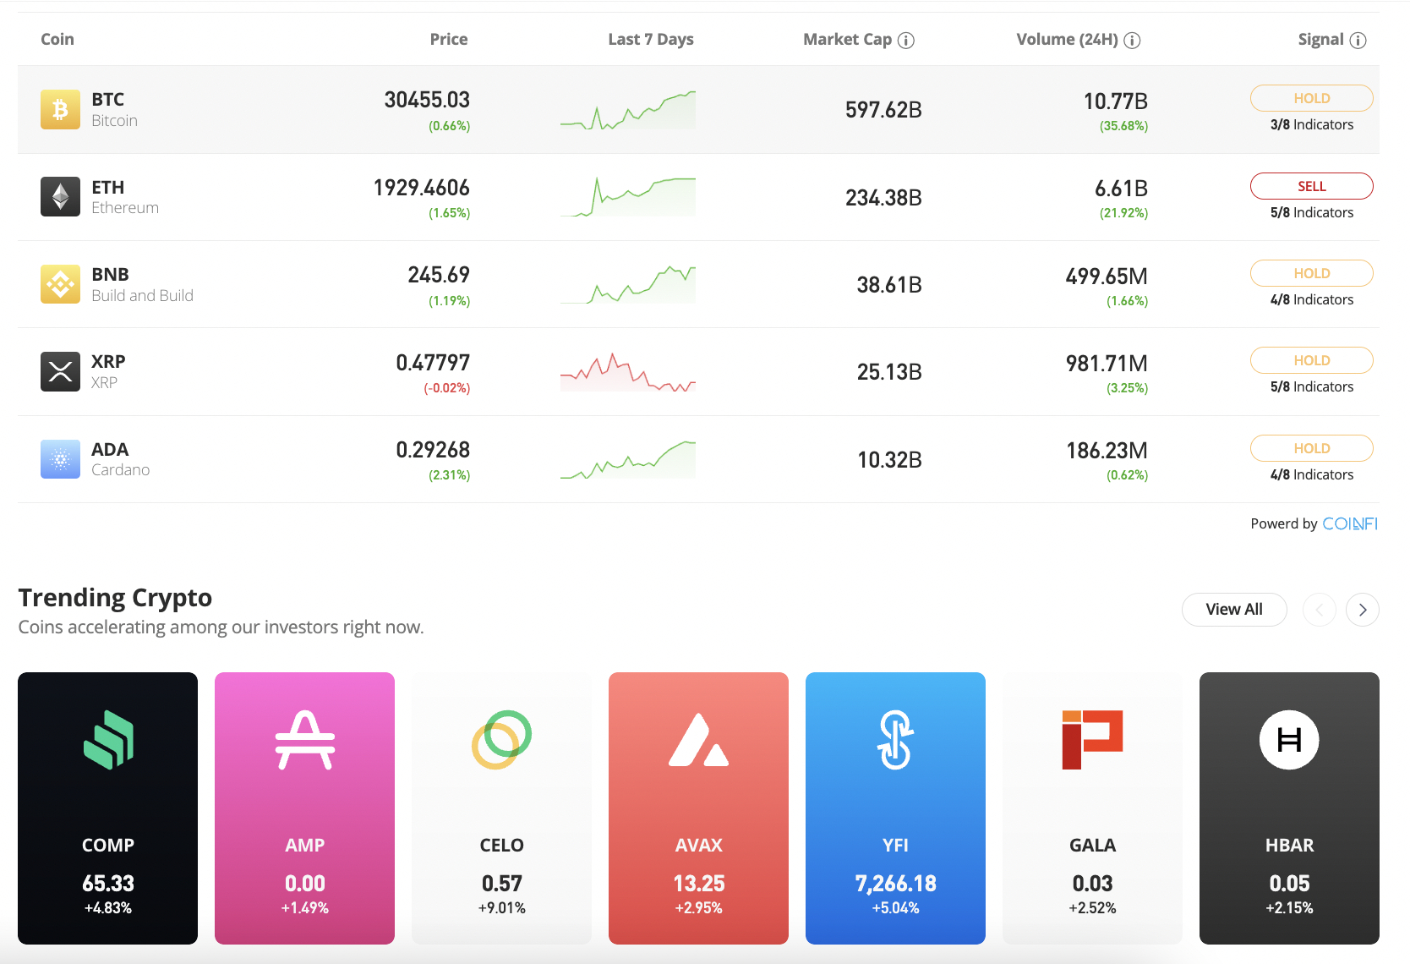The width and height of the screenshot is (1410, 964).
Task: Click the CELO rings logo
Action: coord(502,740)
